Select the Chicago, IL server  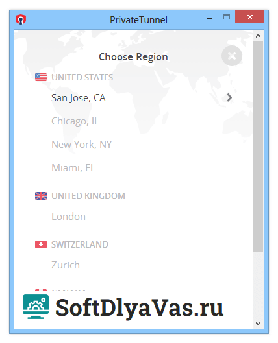click(x=75, y=121)
